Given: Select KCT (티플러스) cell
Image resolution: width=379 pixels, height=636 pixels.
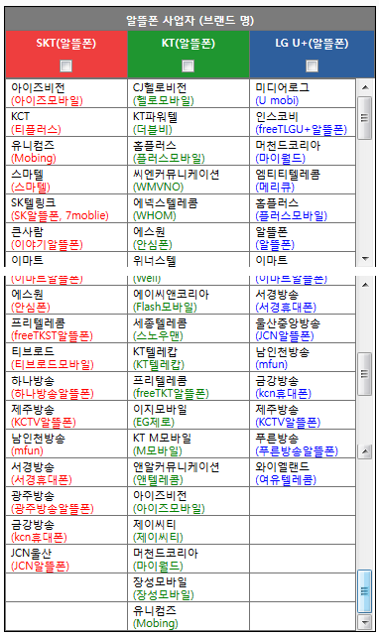Looking at the screenshot, I should coord(66,122).
